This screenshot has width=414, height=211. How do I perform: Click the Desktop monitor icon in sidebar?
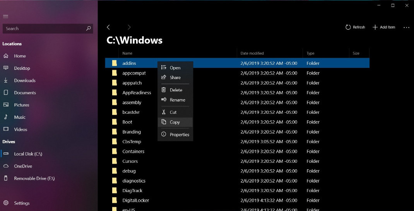tap(6, 68)
